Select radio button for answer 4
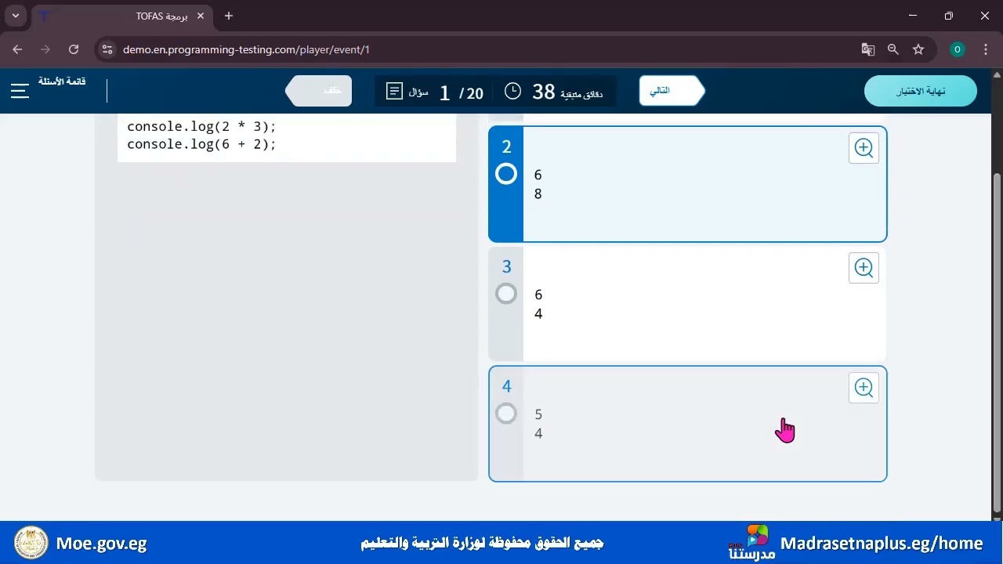The width and height of the screenshot is (1003, 564). pos(506,413)
